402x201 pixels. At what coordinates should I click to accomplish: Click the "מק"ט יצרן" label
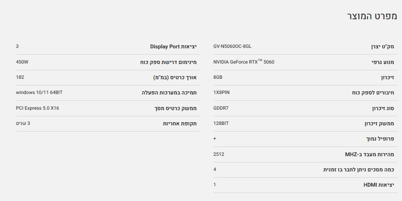(382, 47)
